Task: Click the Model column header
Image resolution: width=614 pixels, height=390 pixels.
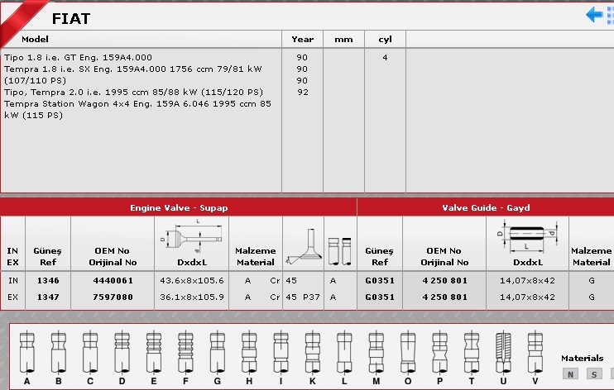Action: pos(36,39)
